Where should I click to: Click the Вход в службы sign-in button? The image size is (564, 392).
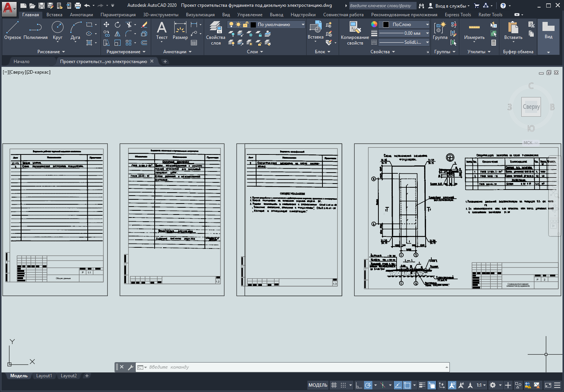[449, 6]
